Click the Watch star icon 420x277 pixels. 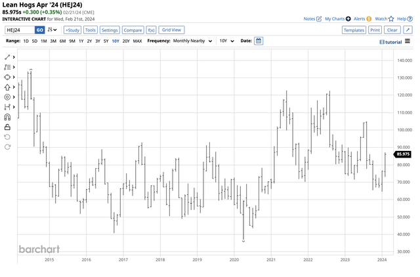391,19
